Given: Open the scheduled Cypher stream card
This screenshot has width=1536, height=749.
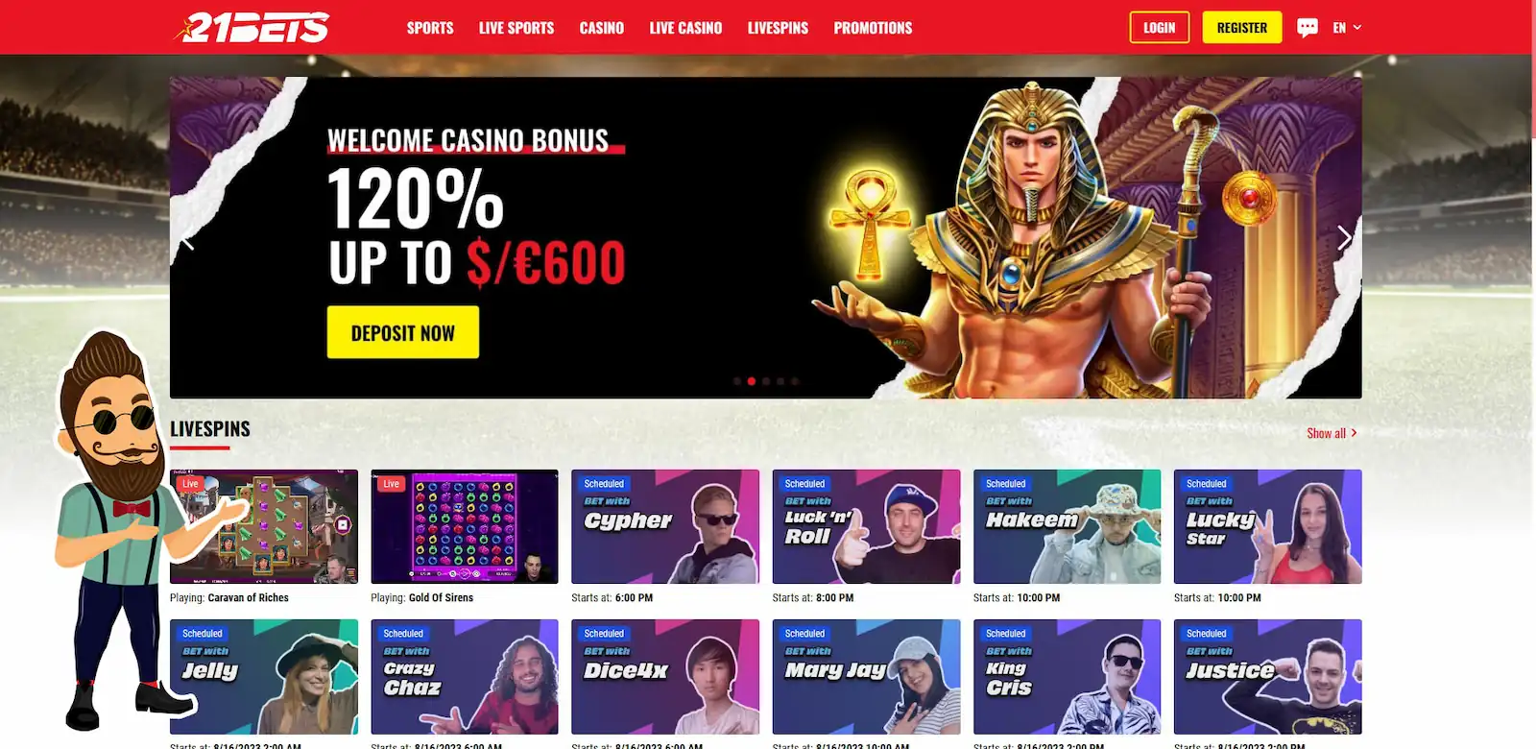Looking at the screenshot, I should coord(665,526).
